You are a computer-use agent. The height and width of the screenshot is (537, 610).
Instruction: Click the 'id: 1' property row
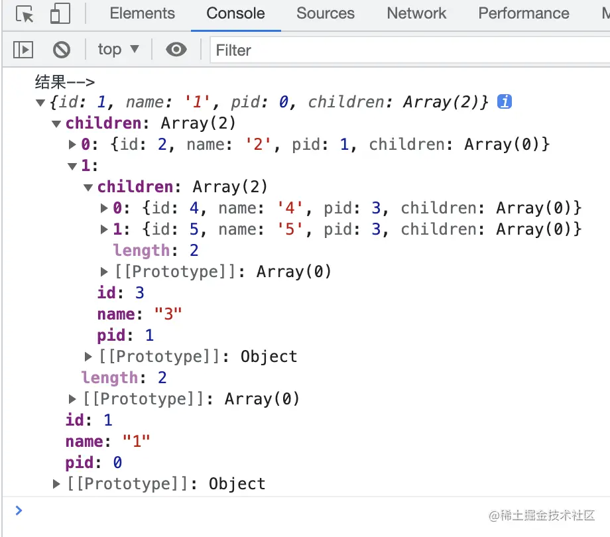click(89, 420)
